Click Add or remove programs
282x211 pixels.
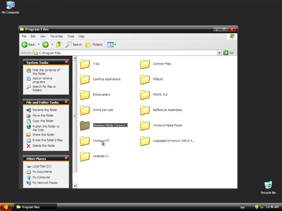(39, 80)
